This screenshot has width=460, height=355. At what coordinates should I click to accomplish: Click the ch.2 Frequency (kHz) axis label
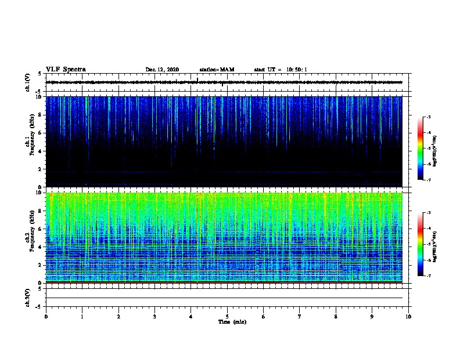coord(30,231)
